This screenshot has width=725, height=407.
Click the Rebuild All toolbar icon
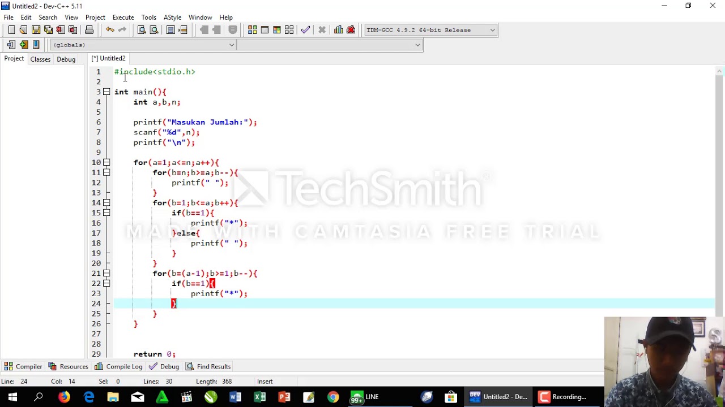tap(289, 30)
